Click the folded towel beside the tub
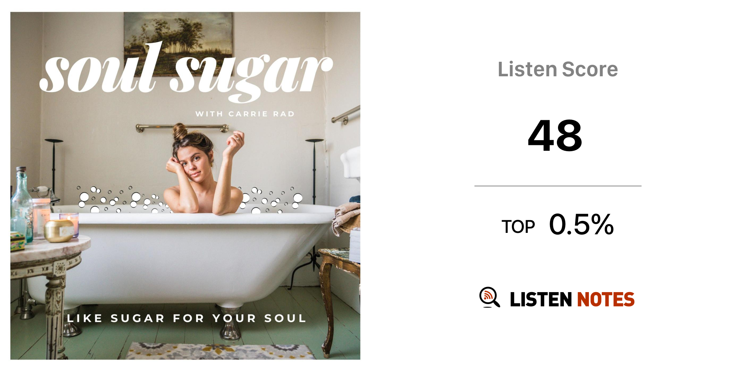 [x=346, y=218]
